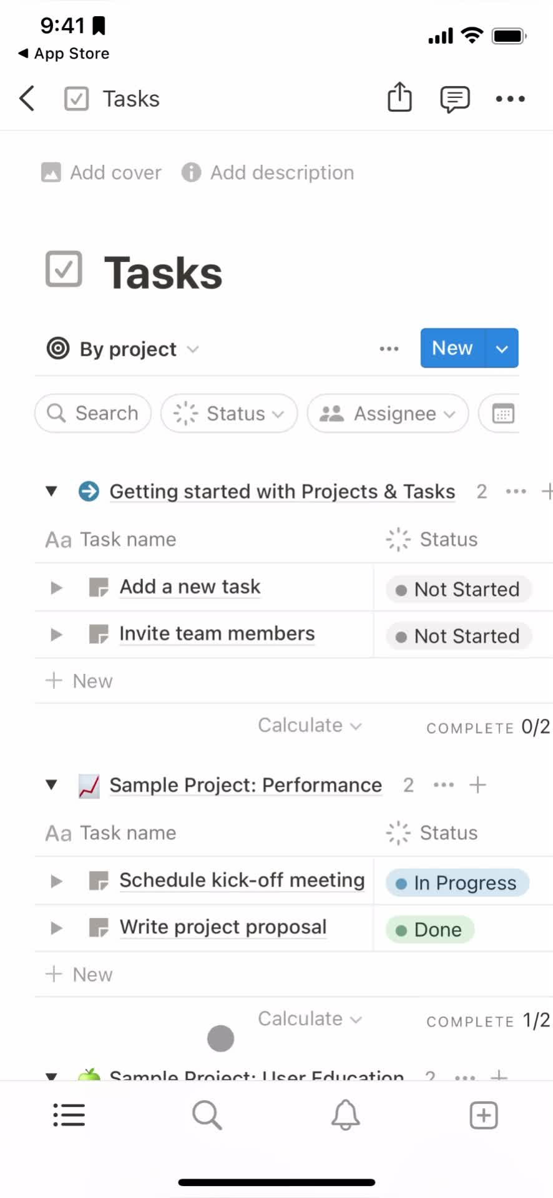
Task: Open the New button's dropdown arrow
Action: pos(502,348)
